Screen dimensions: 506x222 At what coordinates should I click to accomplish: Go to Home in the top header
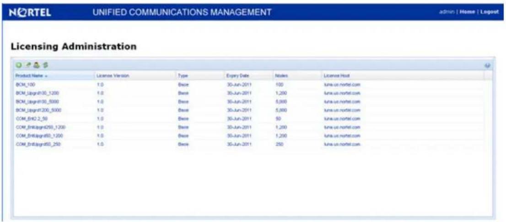467,11
